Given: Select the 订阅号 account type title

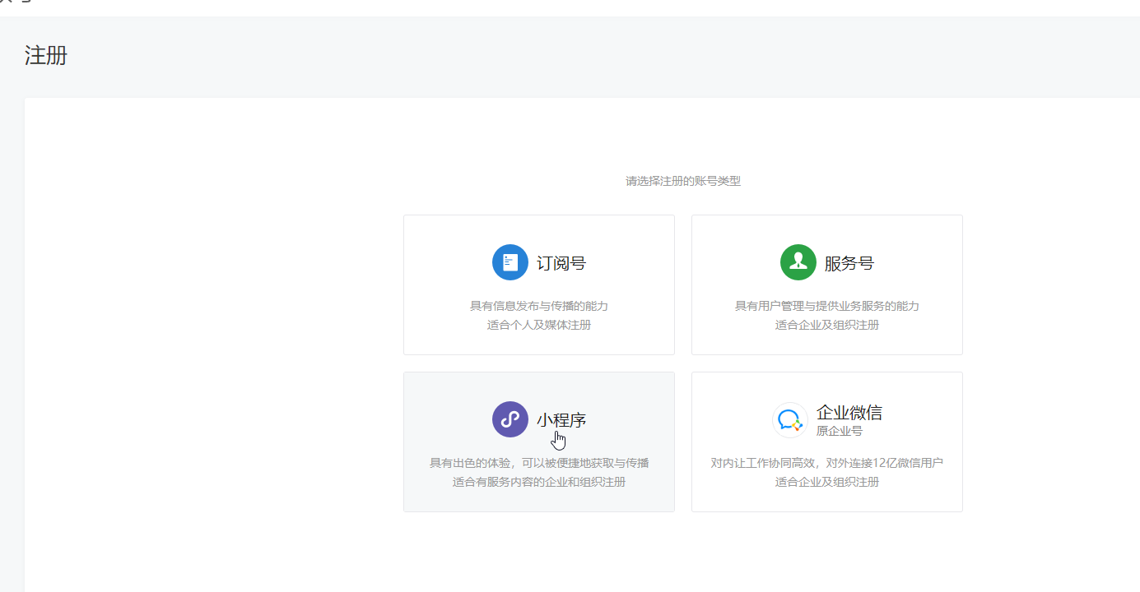Looking at the screenshot, I should [x=561, y=263].
